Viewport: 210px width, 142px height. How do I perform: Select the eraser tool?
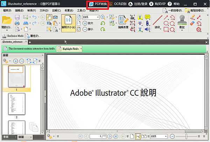tap(192, 23)
